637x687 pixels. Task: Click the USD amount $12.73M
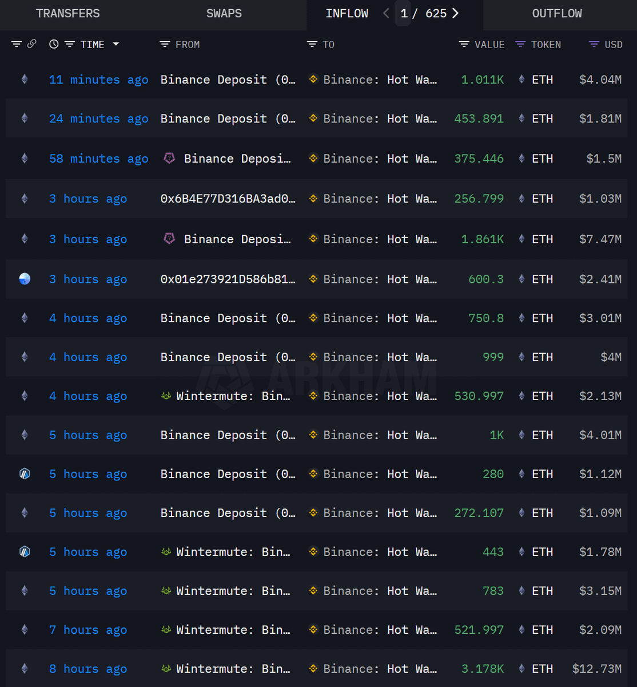click(x=597, y=669)
